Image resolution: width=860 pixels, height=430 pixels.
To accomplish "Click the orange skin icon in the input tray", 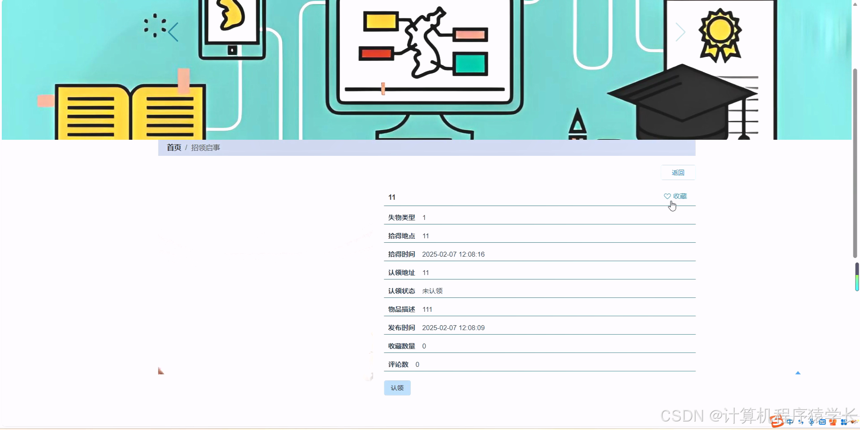I will [x=833, y=422].
